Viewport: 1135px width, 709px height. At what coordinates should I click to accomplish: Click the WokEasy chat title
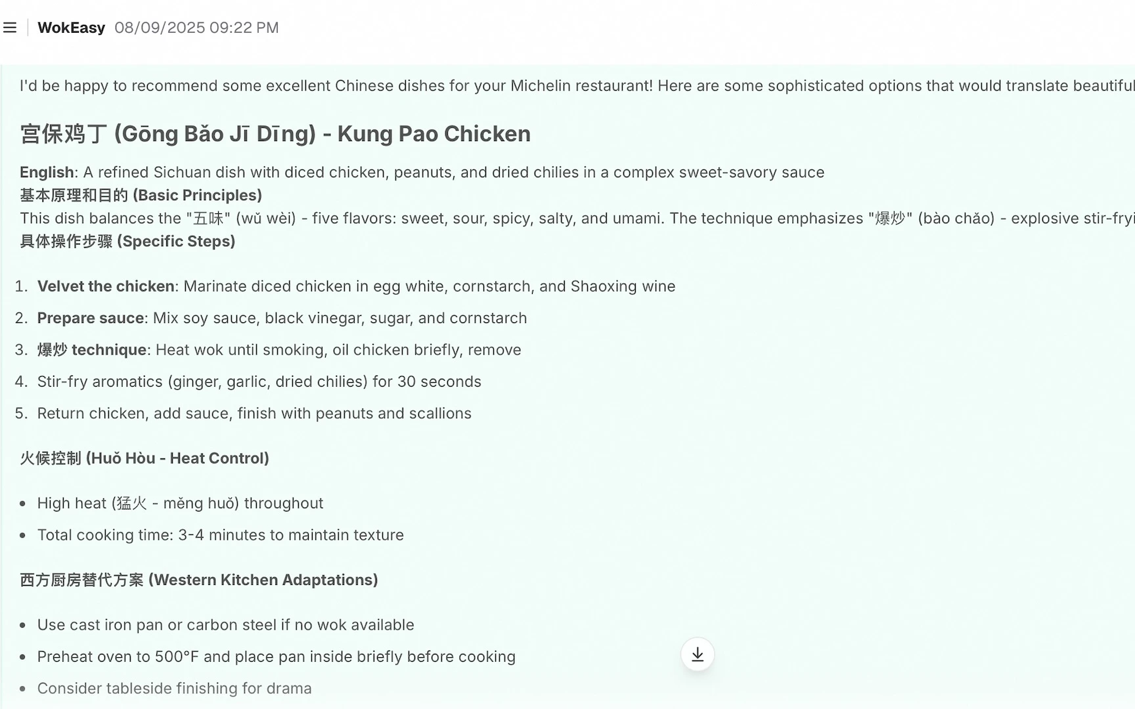tap(71, 28)
